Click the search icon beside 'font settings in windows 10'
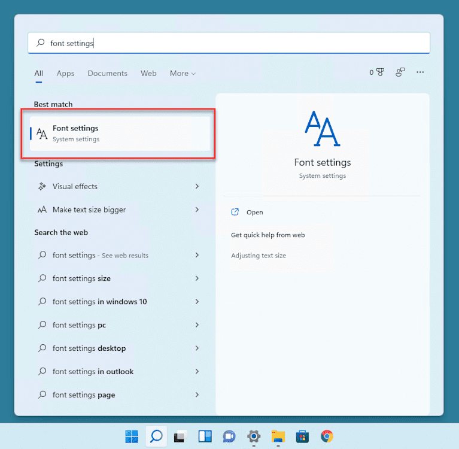The height and width of the screenshot is (449, 459). tap(42, 301)
